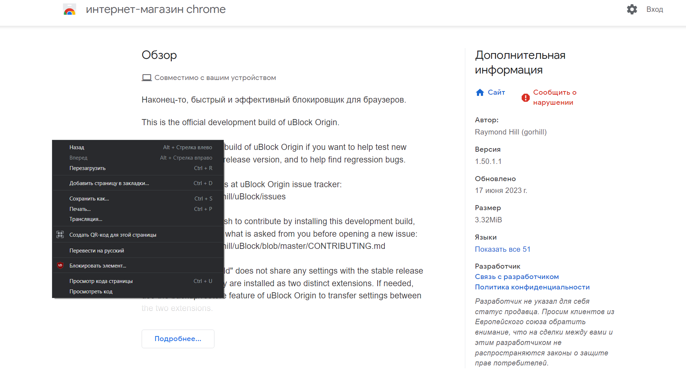Viewport: 686px width, 378px height.
Task: Click Сообщить о нарушении link
Action: tap(555, 98)
